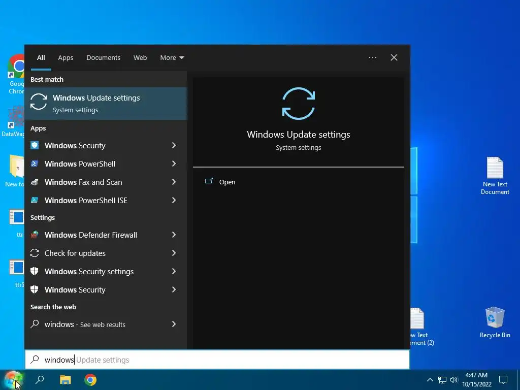Expand Windows Defender Firewall arrow

174,235
